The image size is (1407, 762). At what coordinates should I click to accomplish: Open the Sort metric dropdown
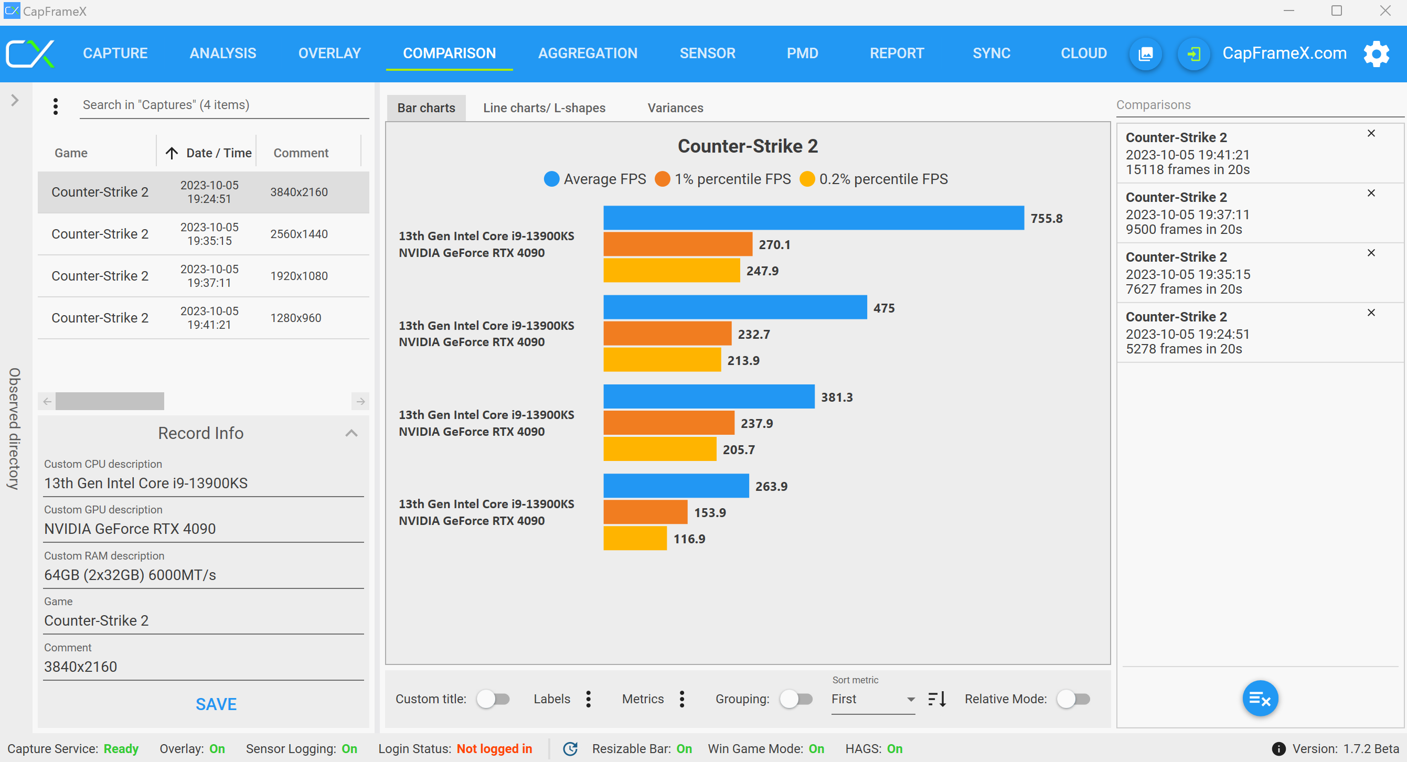872,699
